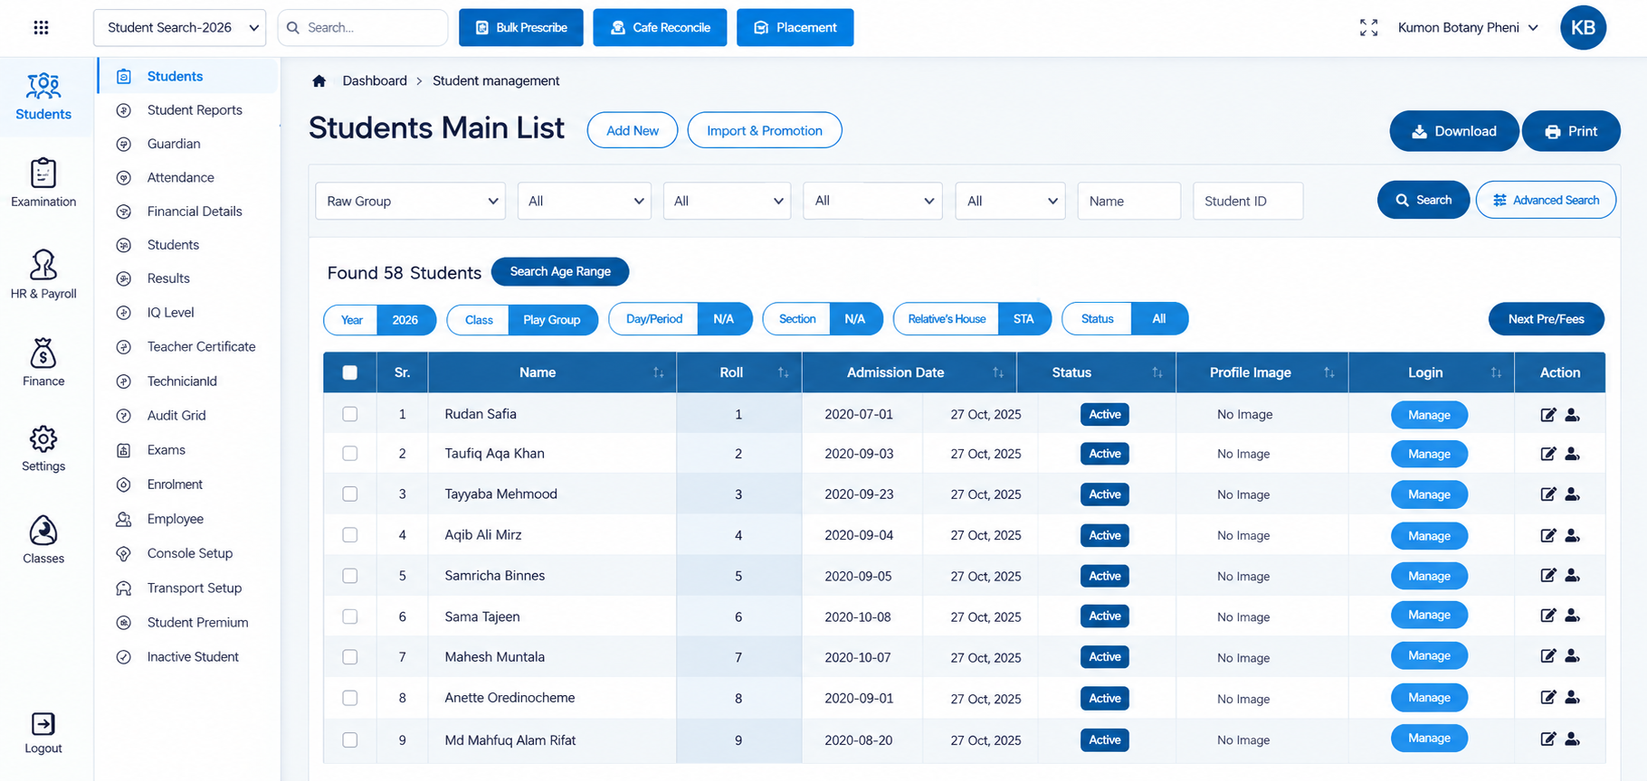The image size is (1647, 781).
Task: Edit Rudan Safia's record
Action: [1548, 414]
